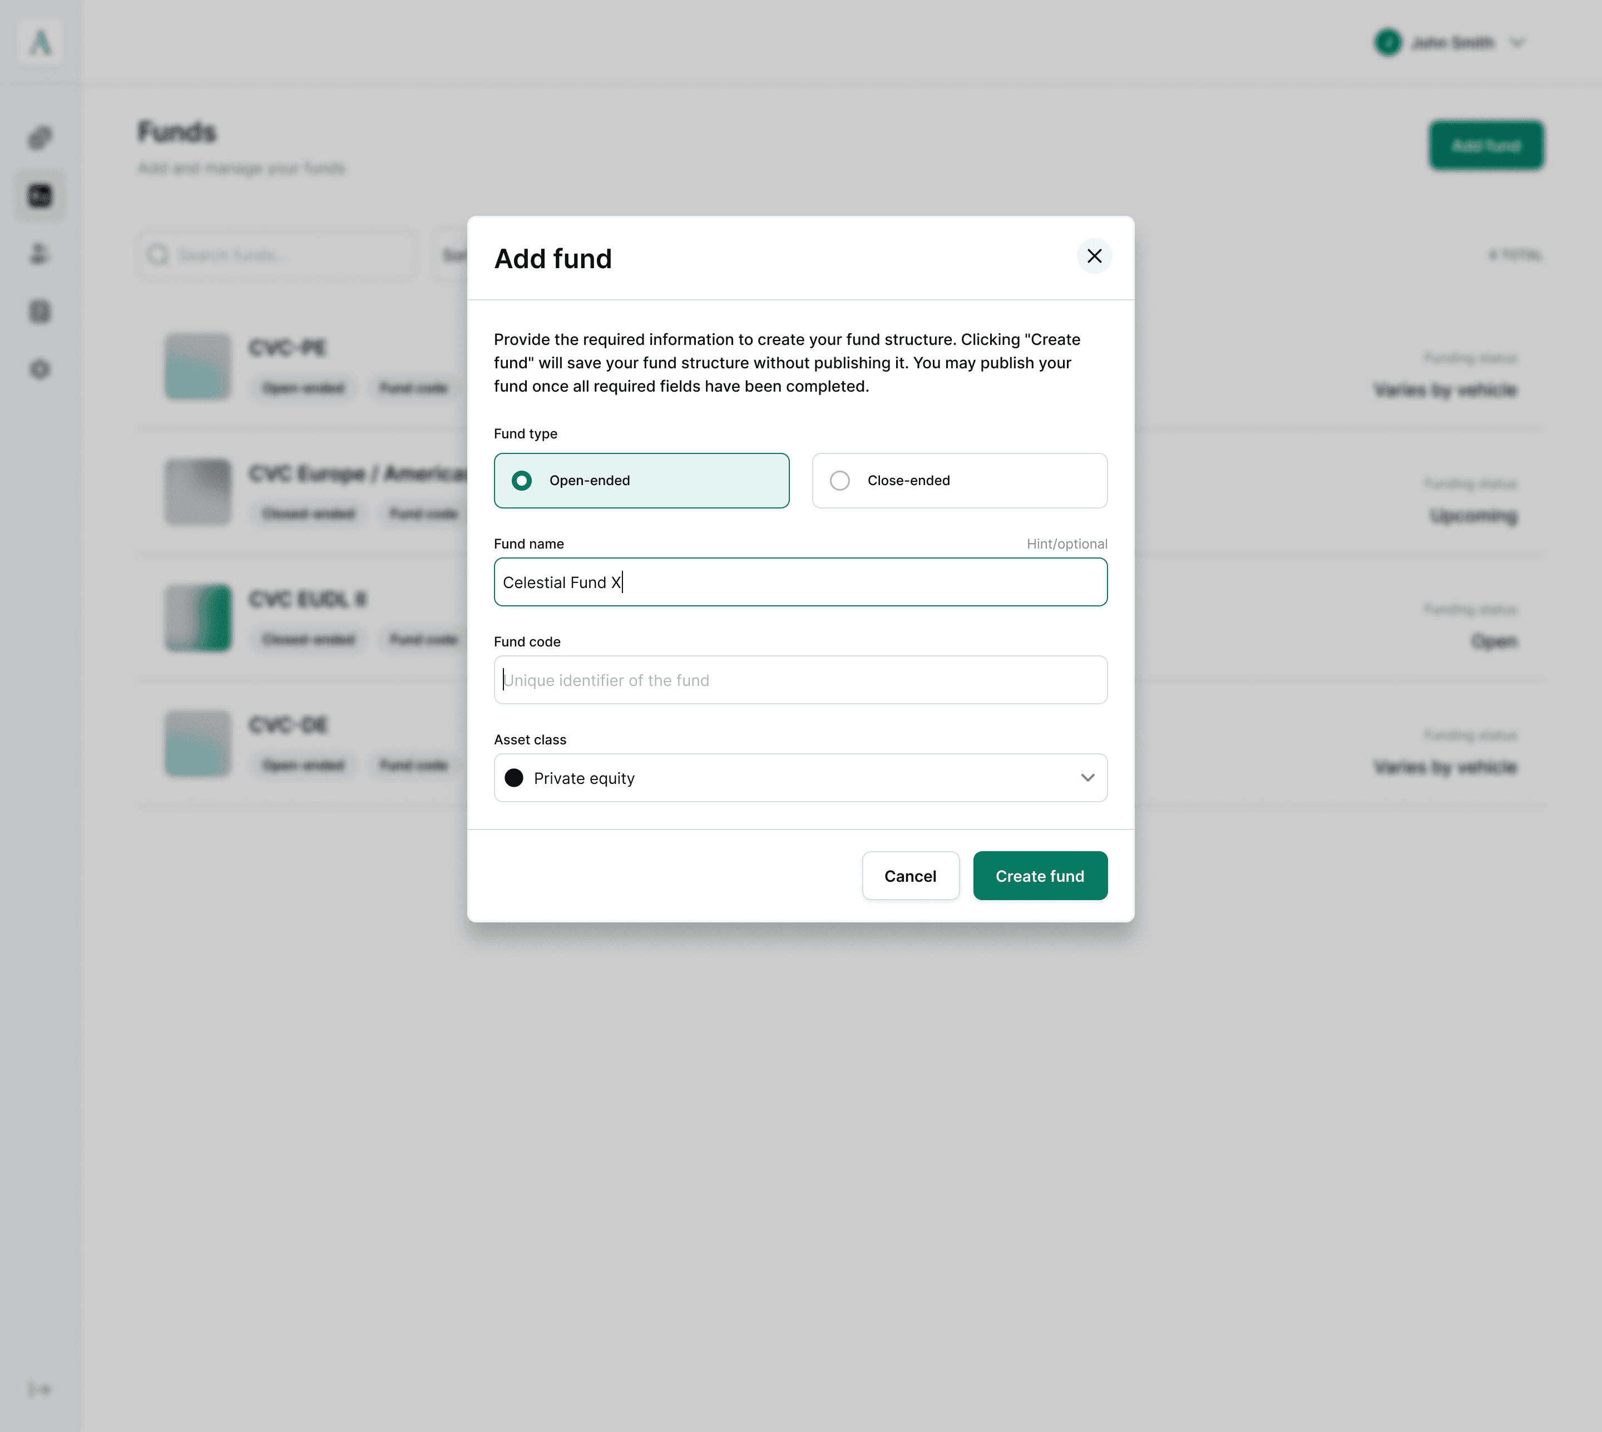This screenshot has width=1602, height=1432.
Task: Open the first sidebar link icon
Action: [40, 139]
